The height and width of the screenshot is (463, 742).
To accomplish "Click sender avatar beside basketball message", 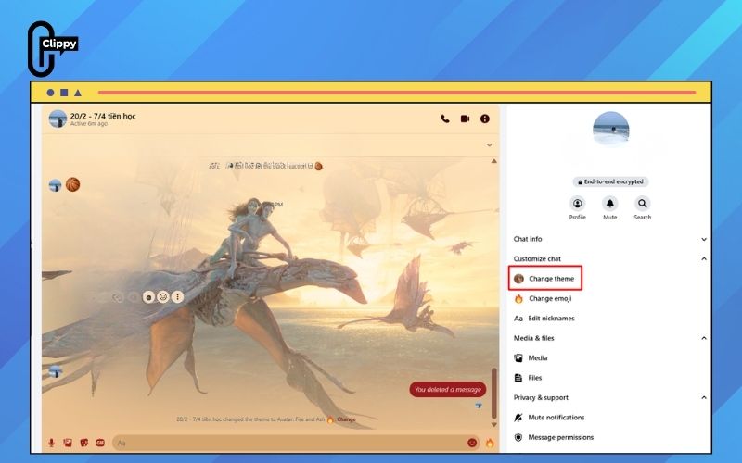I will tap(55, 185).
